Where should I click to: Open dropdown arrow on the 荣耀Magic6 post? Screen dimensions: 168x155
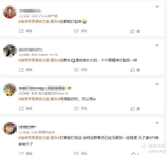157,123
